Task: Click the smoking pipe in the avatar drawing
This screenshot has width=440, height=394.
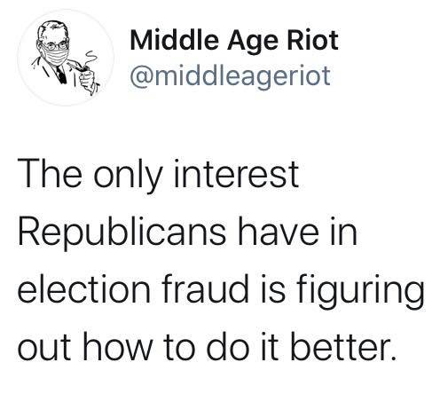Action: click(x=78, y=67)
